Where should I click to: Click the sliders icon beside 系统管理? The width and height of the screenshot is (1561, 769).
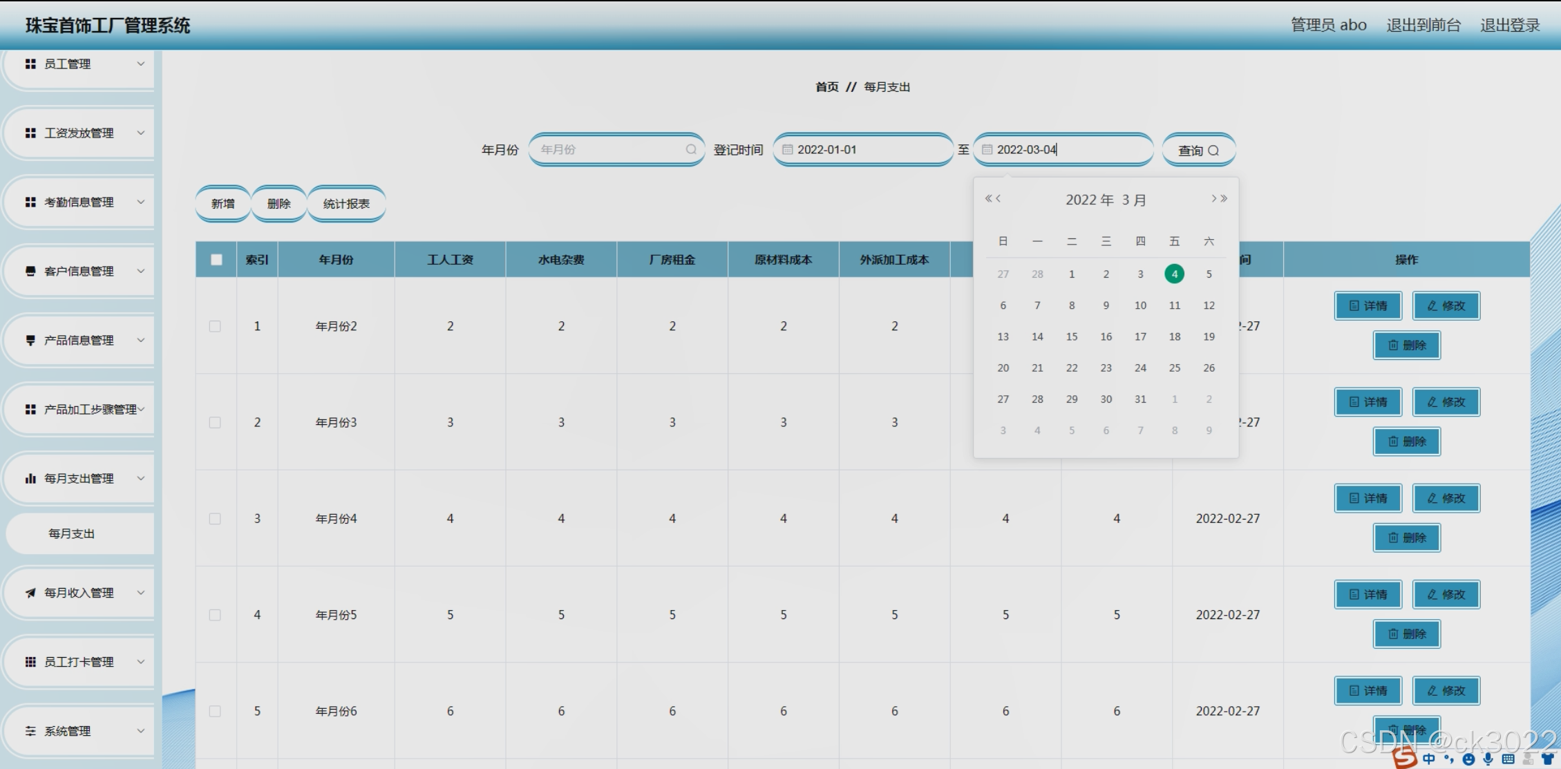30,731
